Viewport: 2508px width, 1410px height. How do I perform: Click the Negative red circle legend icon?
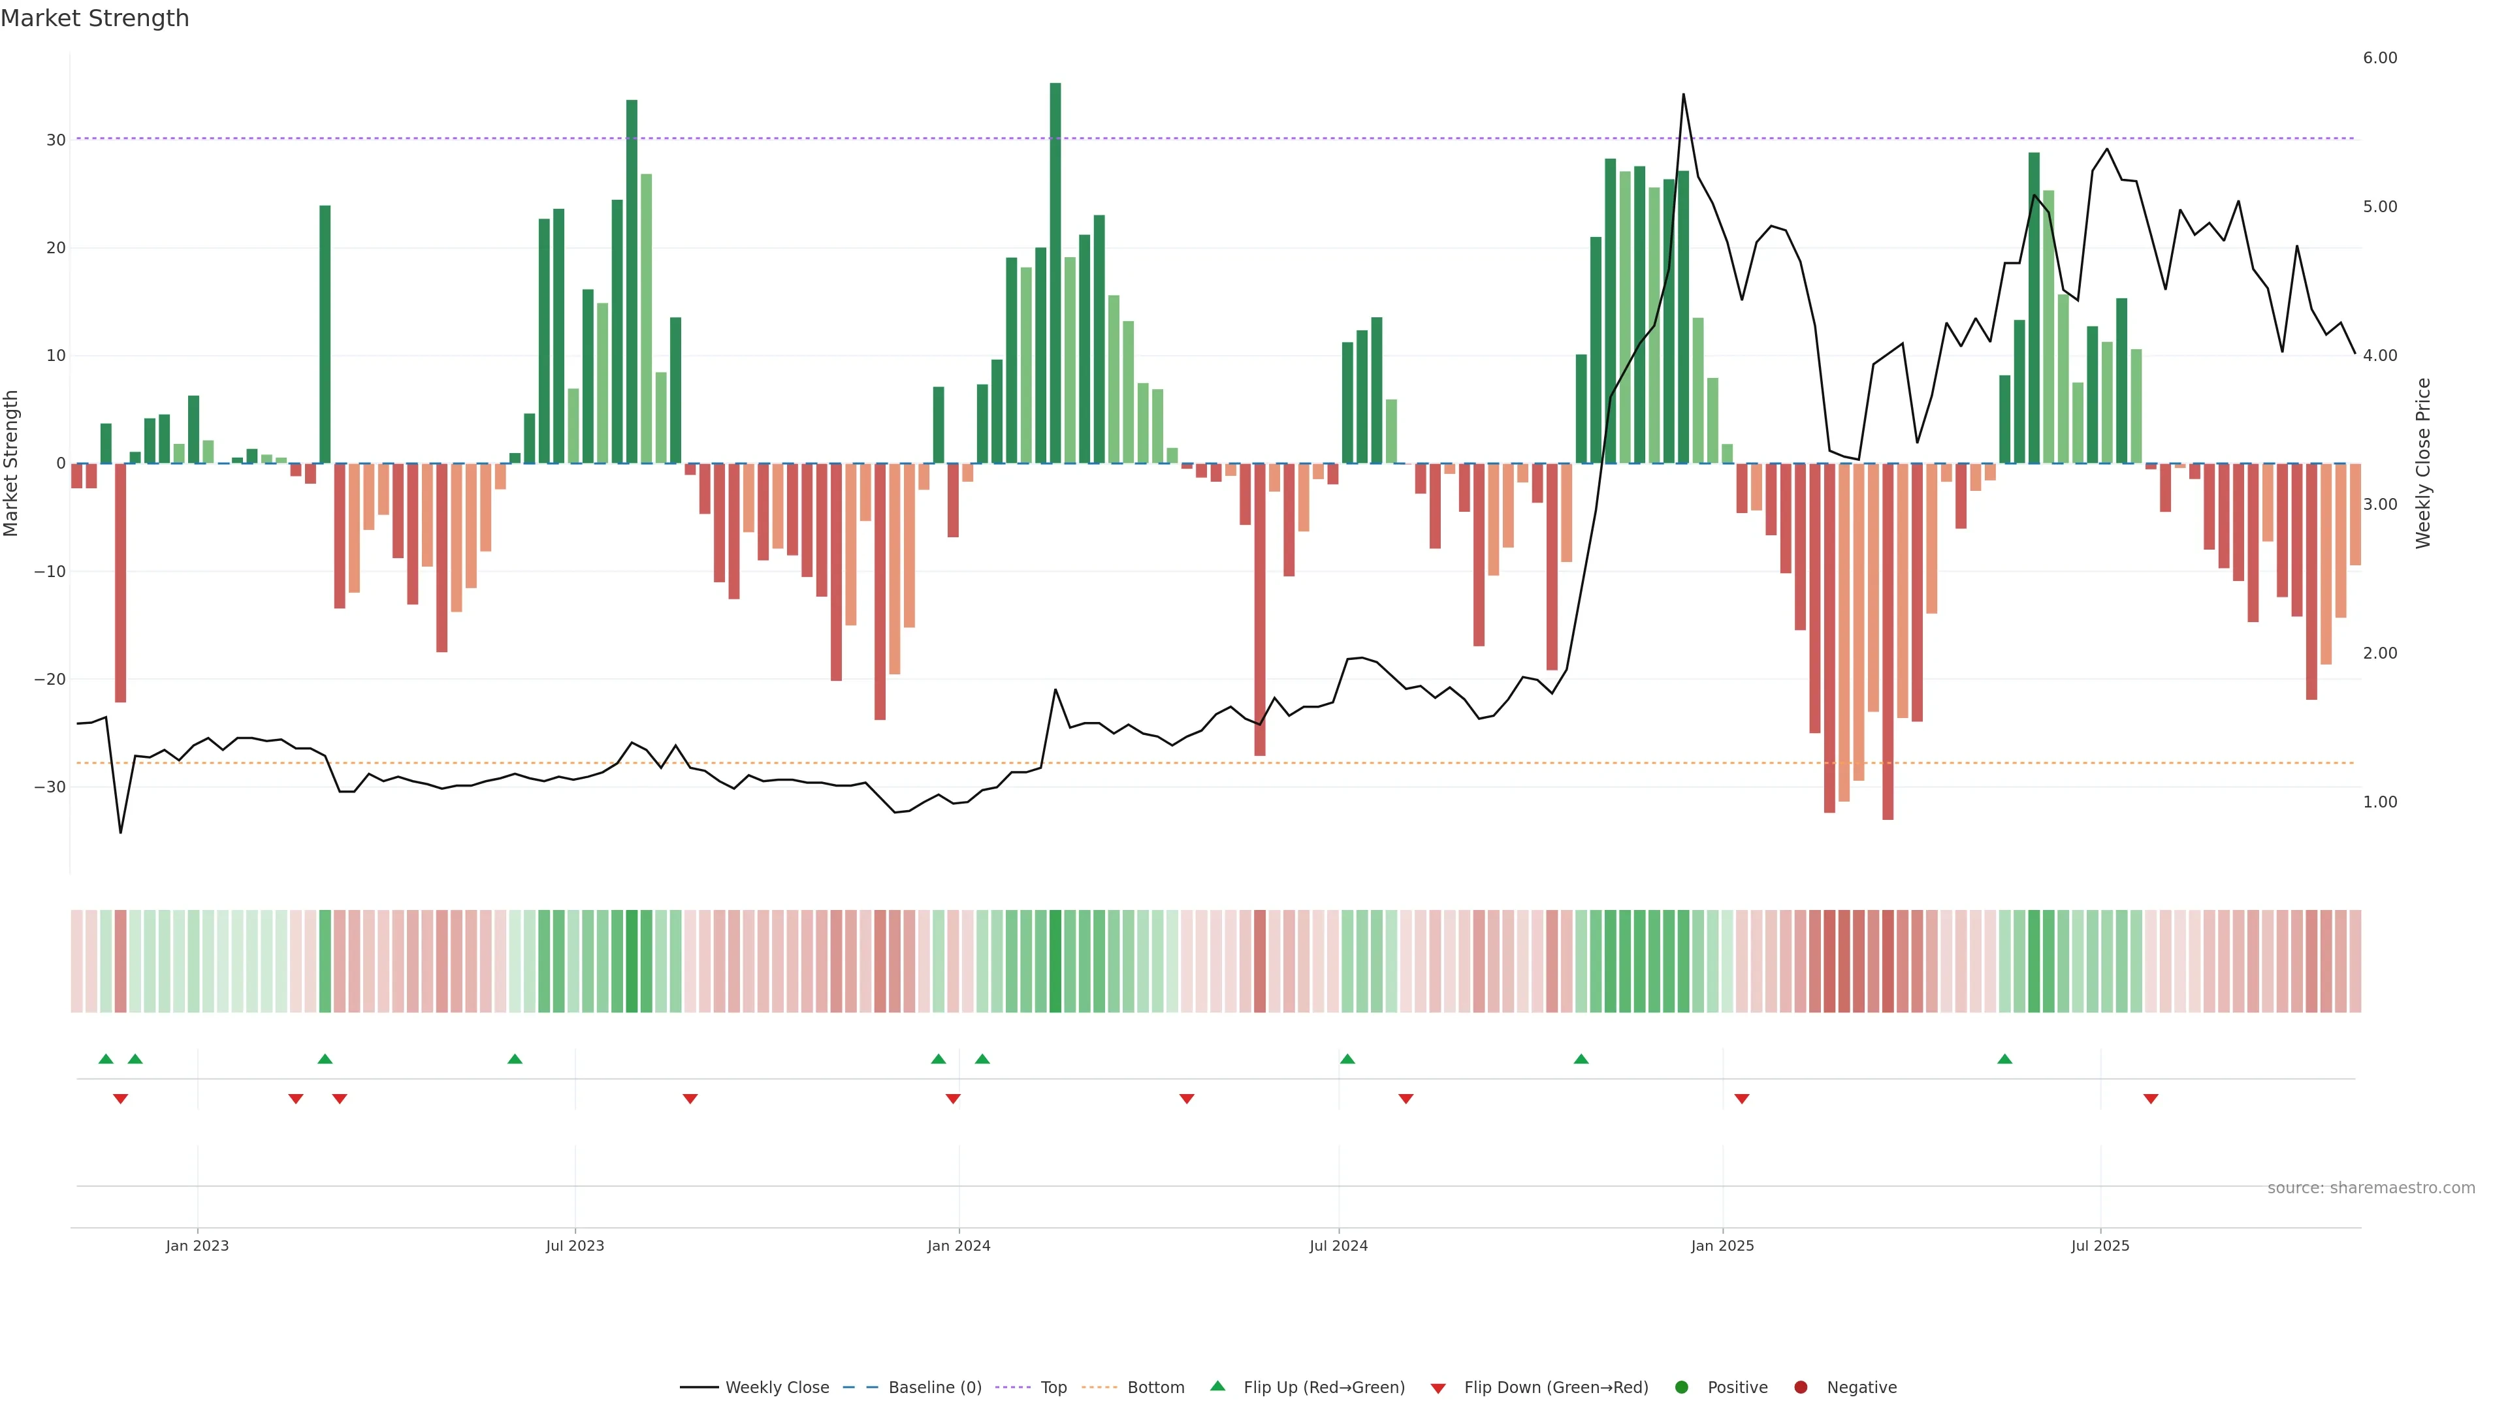point(1800,1388)
